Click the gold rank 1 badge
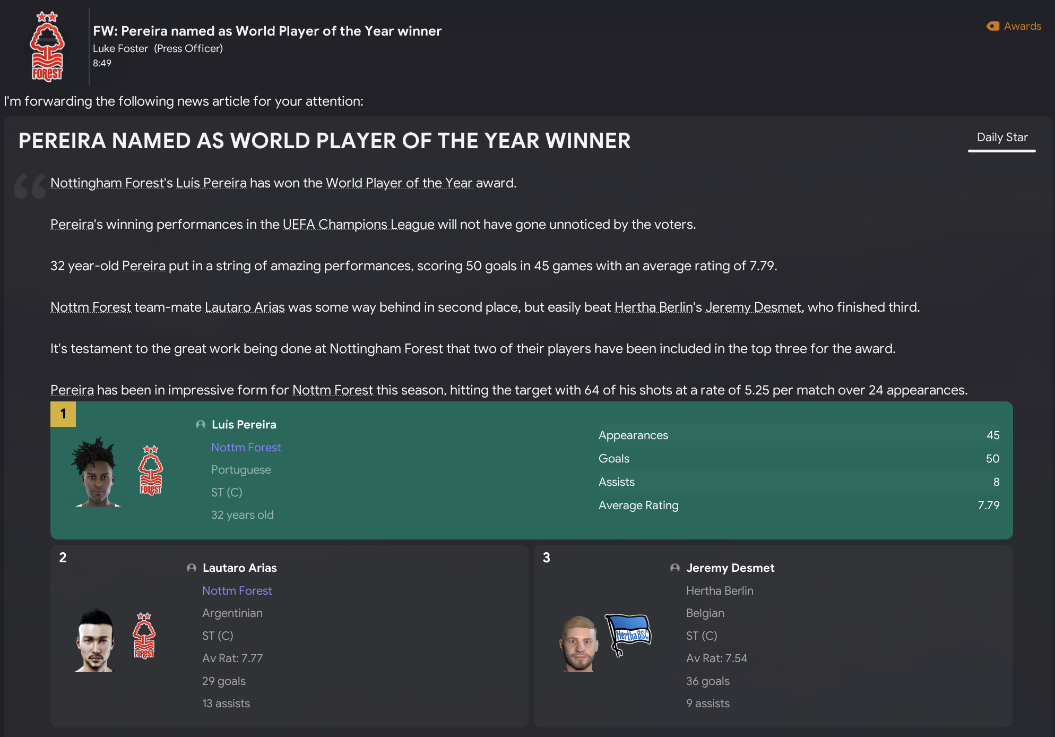This screenshot has height=737, width=1055. click(63, 414)
